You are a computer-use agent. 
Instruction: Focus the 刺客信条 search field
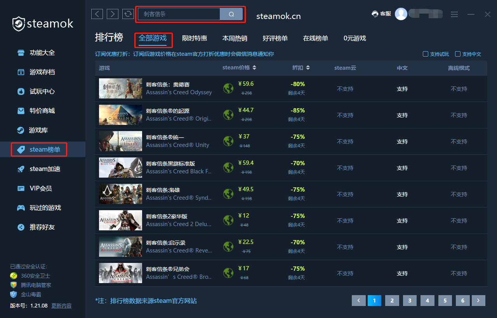coord(179,14)
